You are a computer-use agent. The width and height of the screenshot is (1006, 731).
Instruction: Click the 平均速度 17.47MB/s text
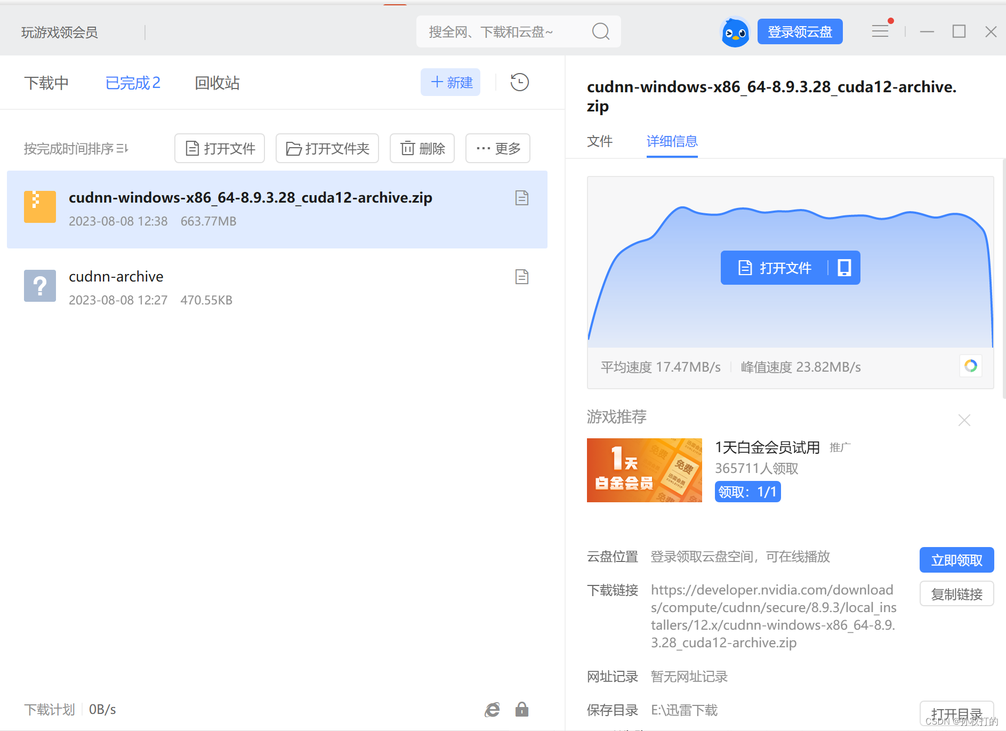(x=661, y=367)
